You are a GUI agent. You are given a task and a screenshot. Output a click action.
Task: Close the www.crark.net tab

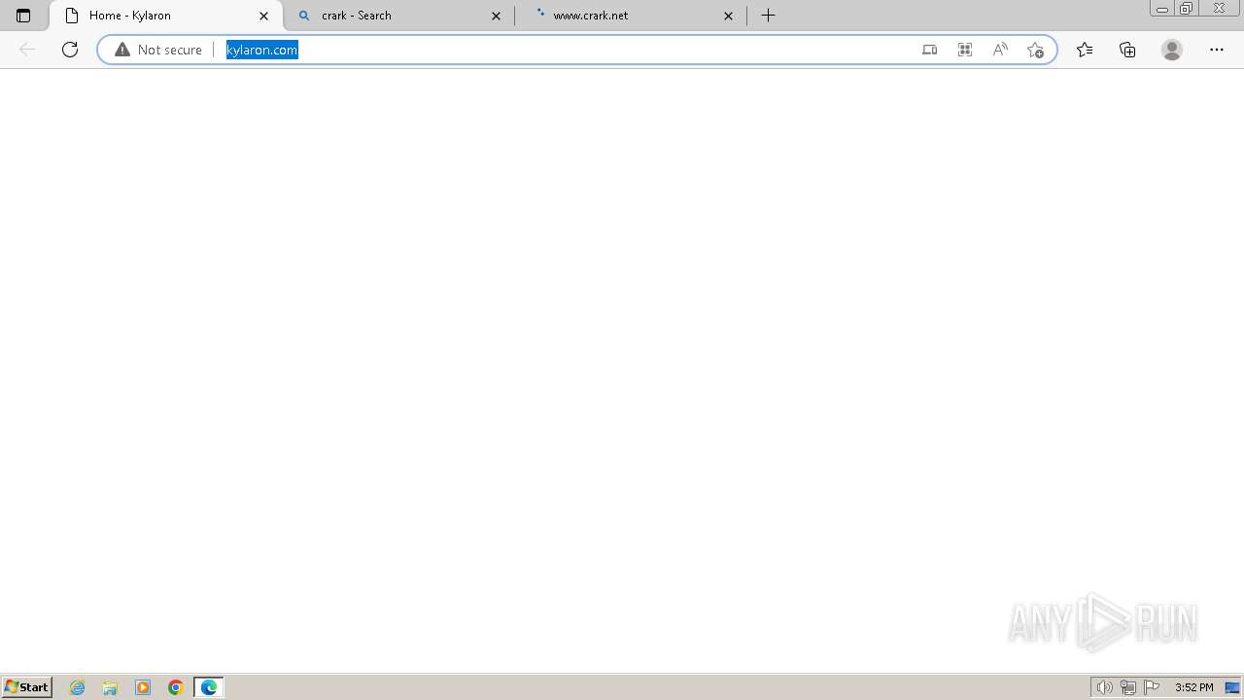tap(728, 16)
